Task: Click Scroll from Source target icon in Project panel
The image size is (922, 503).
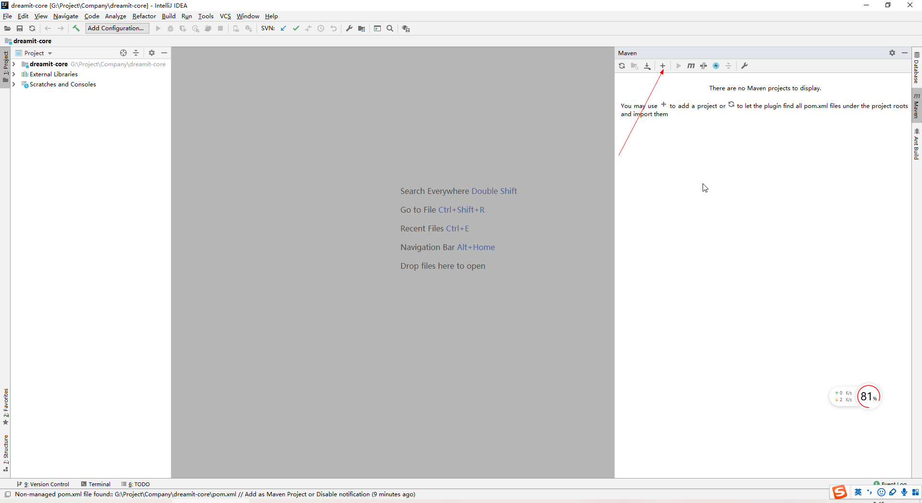Action: tap(123, 53)
